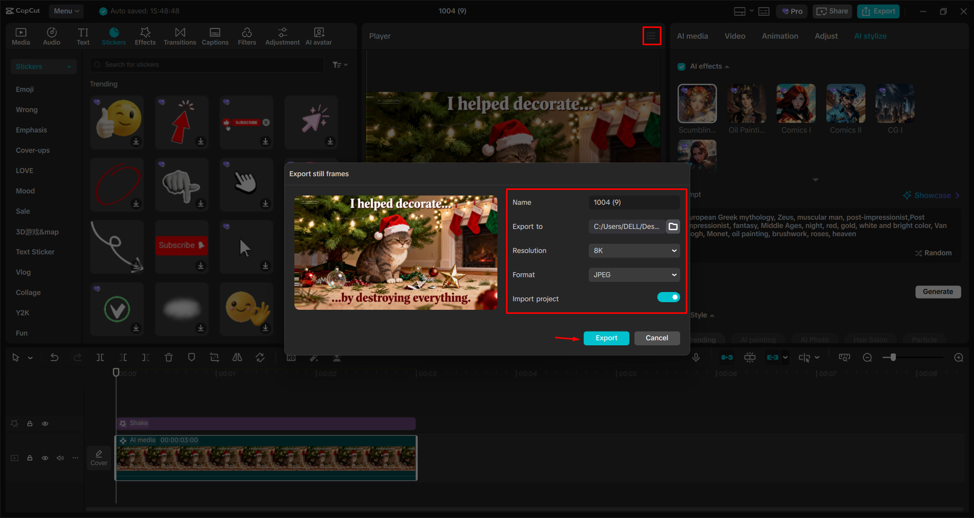Open the Effects panel
Viewport: 974px width, 518px height.
click(x=145, y=36)
